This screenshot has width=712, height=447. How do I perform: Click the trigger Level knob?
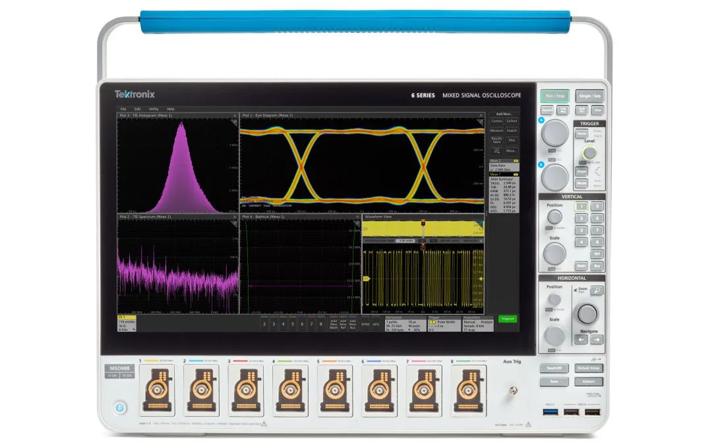point(589,153)
